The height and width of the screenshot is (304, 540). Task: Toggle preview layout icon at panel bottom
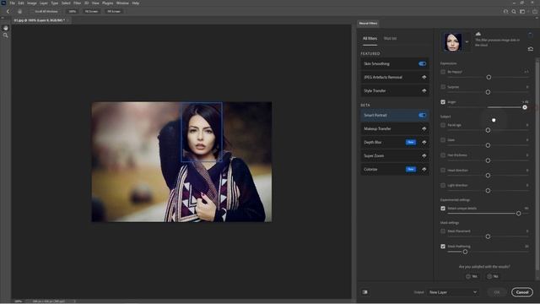365,292
